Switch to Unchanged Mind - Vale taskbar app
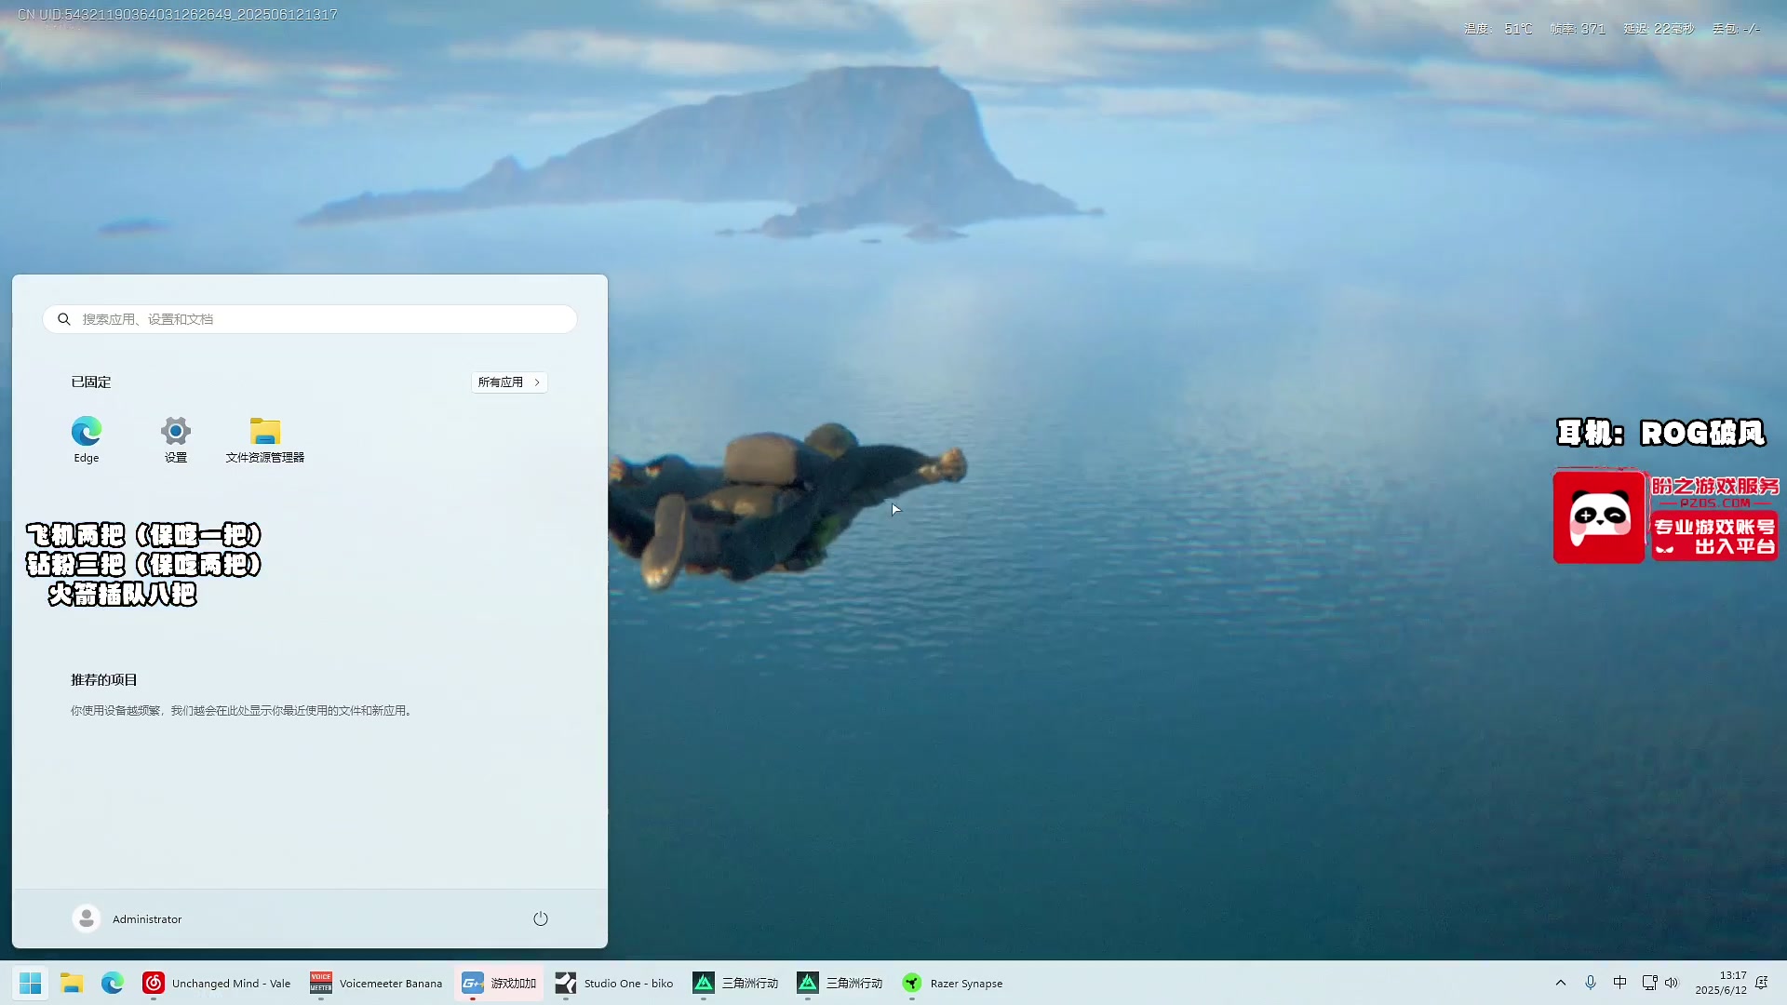The height and width of the screenshot is (1005, 1787). pyautogui.click(x=217, y=984)
